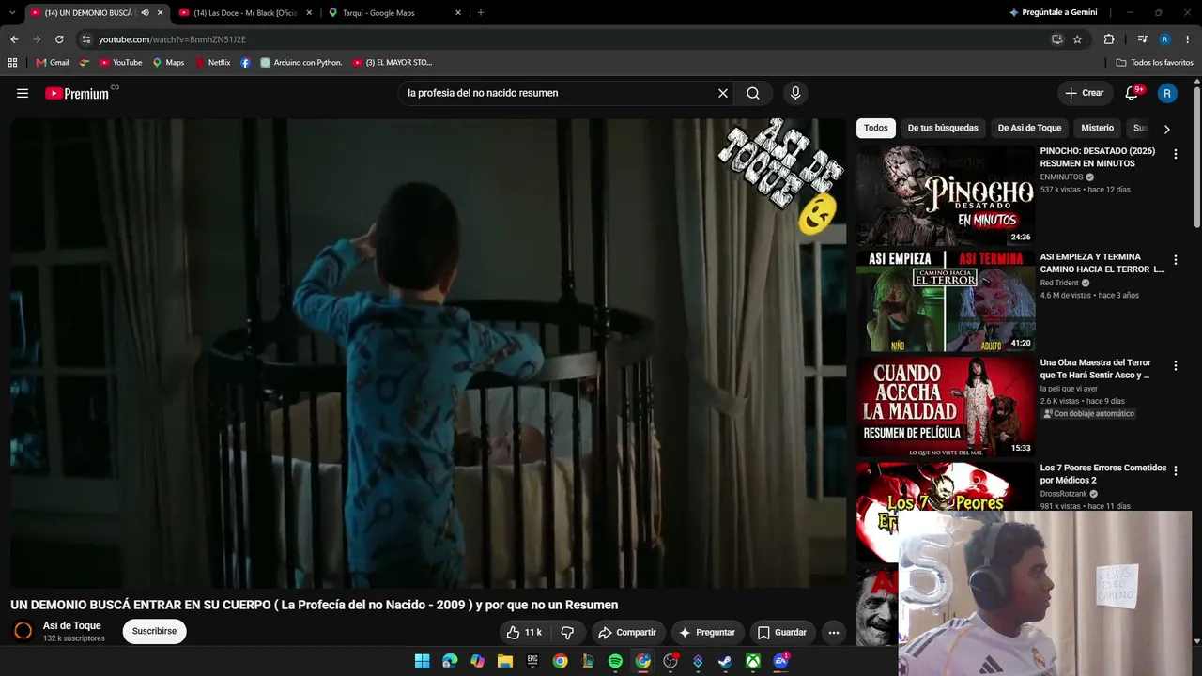Open the Todos los favoritos folder
Screen dimensions: 1202x676
1155,63
